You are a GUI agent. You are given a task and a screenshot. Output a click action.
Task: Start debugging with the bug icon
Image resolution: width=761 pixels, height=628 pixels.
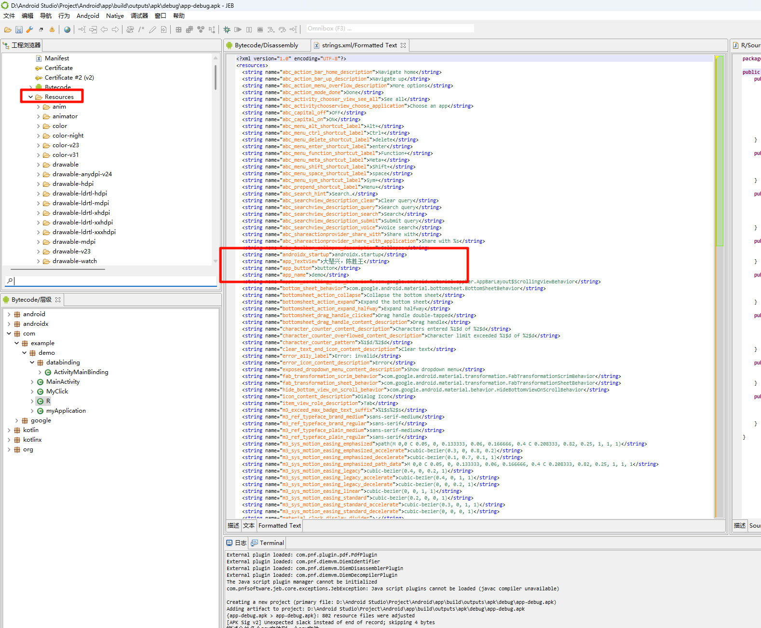click(x=227, y=30)
